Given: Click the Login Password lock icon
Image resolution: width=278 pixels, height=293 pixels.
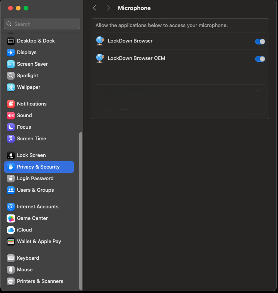Looking at the screenshot, I should click(x=11, y=179).
